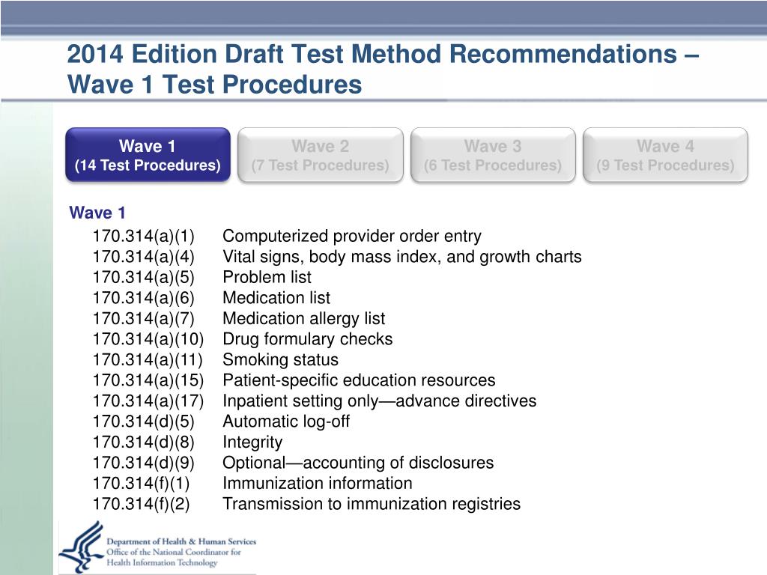Image resolution: width=767 pixels, height=575 pixels.
Task: Click Transmission to immunization registries entry
Action: tap(372, 504)
